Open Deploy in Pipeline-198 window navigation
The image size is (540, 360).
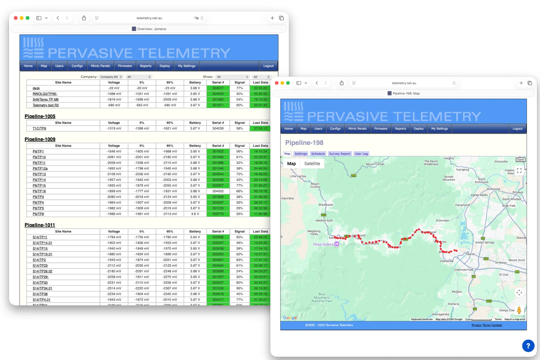(x=418, y=129)
